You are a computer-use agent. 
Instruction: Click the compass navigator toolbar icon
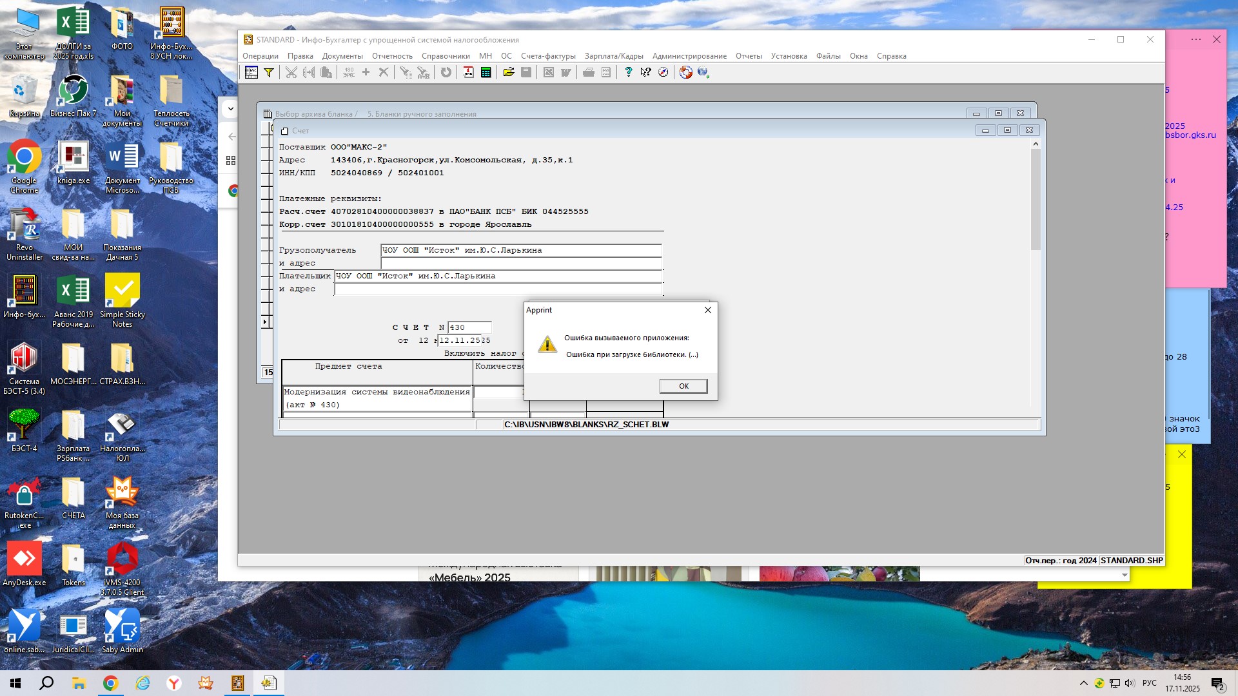[x=663, y=73]
